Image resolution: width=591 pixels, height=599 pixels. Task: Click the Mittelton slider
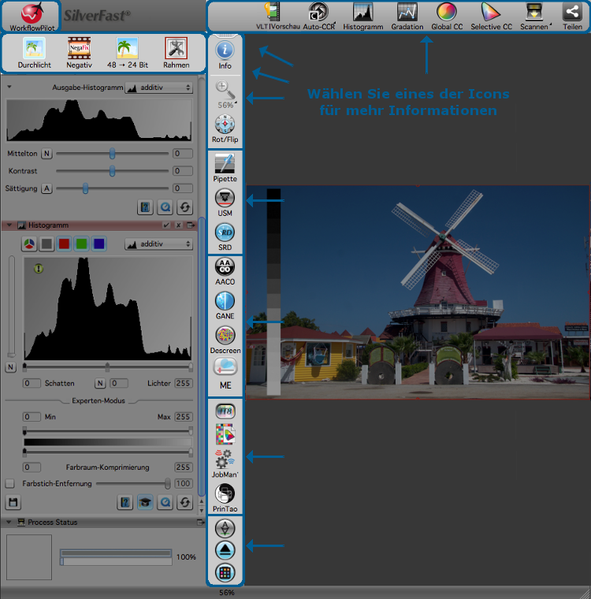(112, 154)
